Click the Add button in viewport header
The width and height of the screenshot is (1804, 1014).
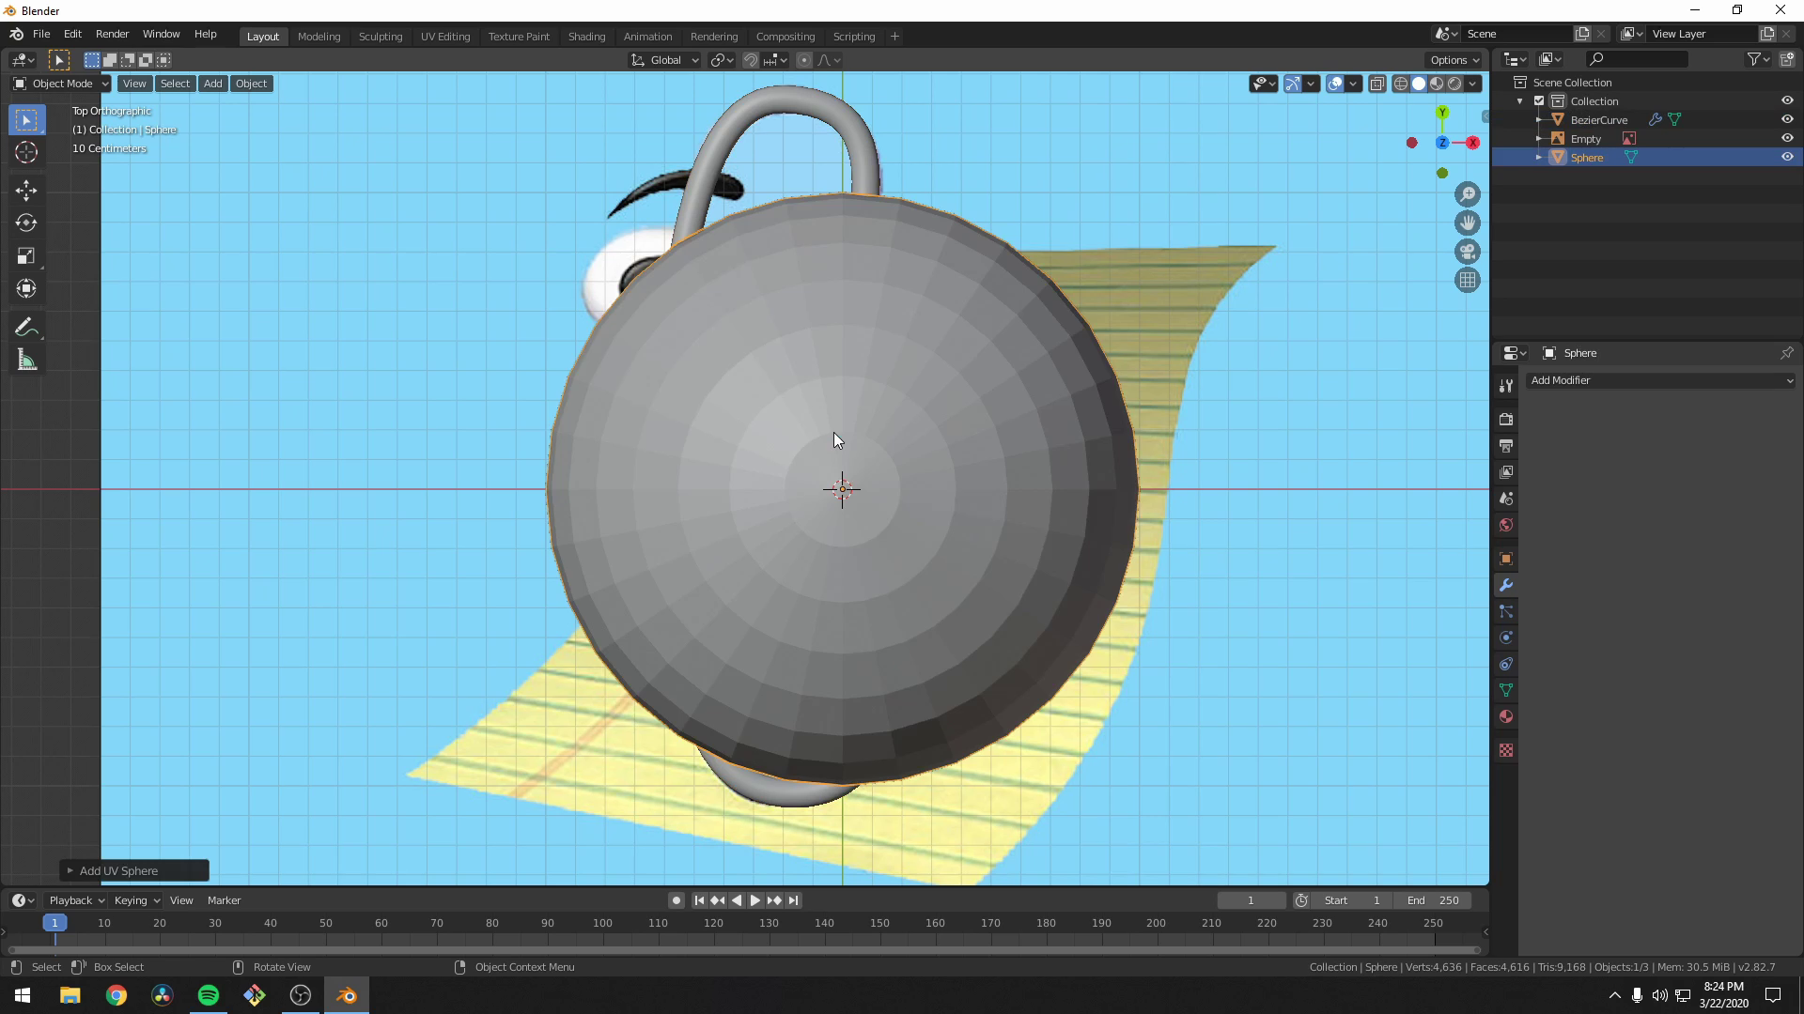point(212,84)
